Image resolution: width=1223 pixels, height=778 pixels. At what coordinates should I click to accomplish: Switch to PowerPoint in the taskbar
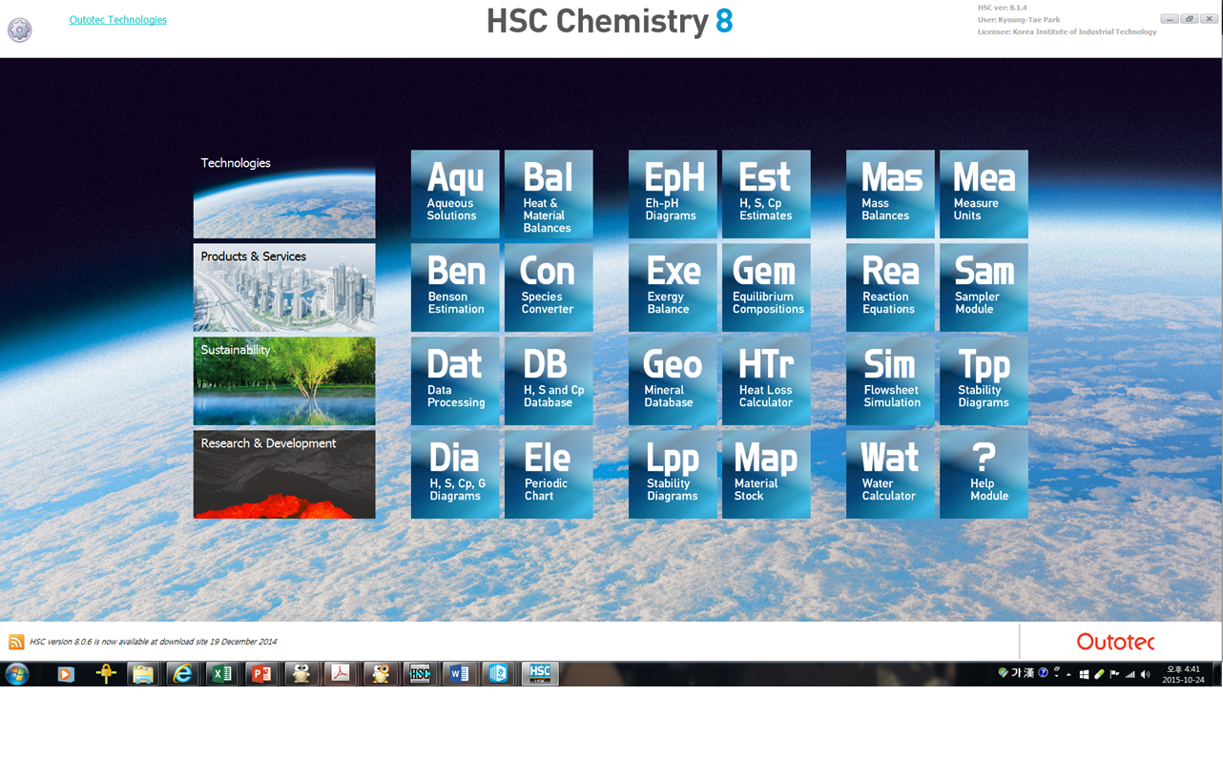tap(260, 674)
